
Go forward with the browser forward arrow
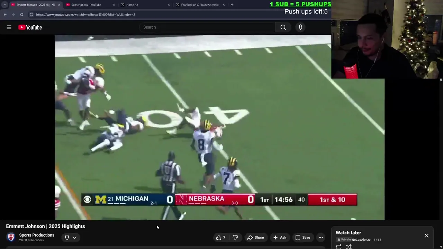click(13, 15)
